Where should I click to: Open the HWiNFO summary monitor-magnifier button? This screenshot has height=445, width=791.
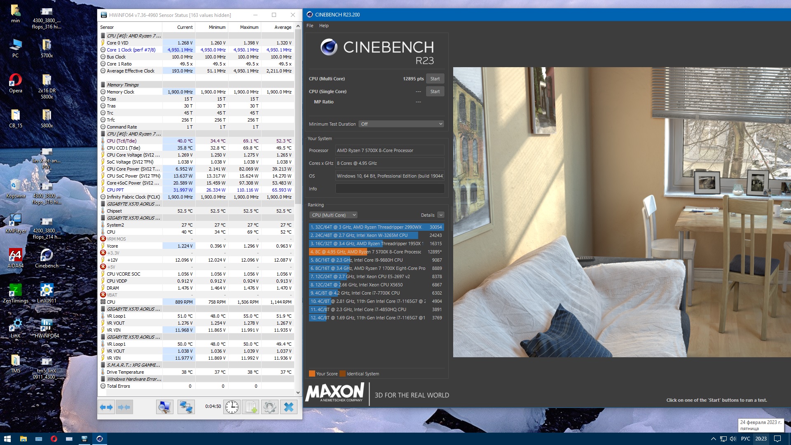[x=164, y=407]
